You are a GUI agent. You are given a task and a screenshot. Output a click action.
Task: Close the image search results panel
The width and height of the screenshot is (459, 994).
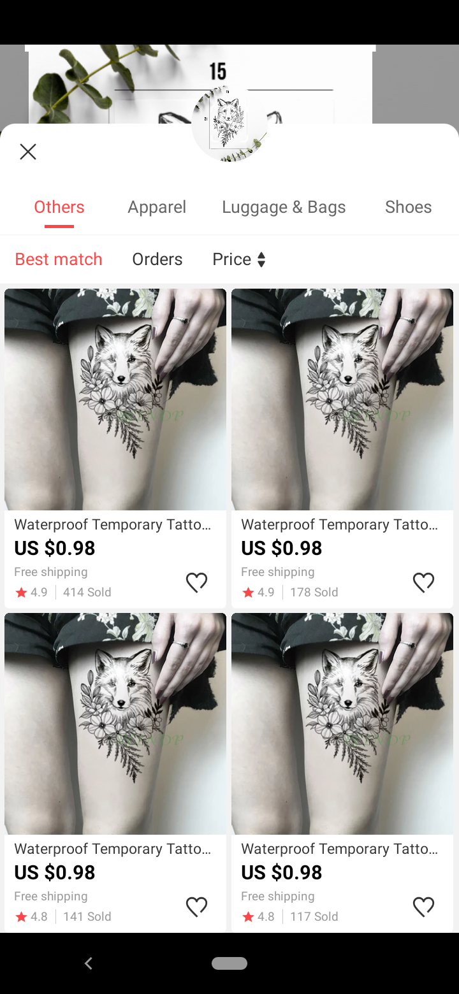[28, 152]
